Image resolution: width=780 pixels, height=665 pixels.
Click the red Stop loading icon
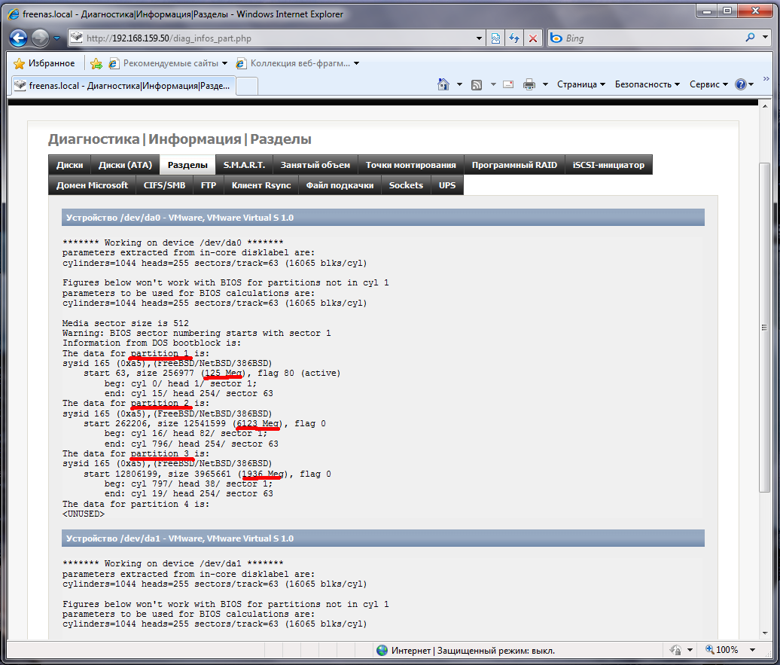[533, 38]
